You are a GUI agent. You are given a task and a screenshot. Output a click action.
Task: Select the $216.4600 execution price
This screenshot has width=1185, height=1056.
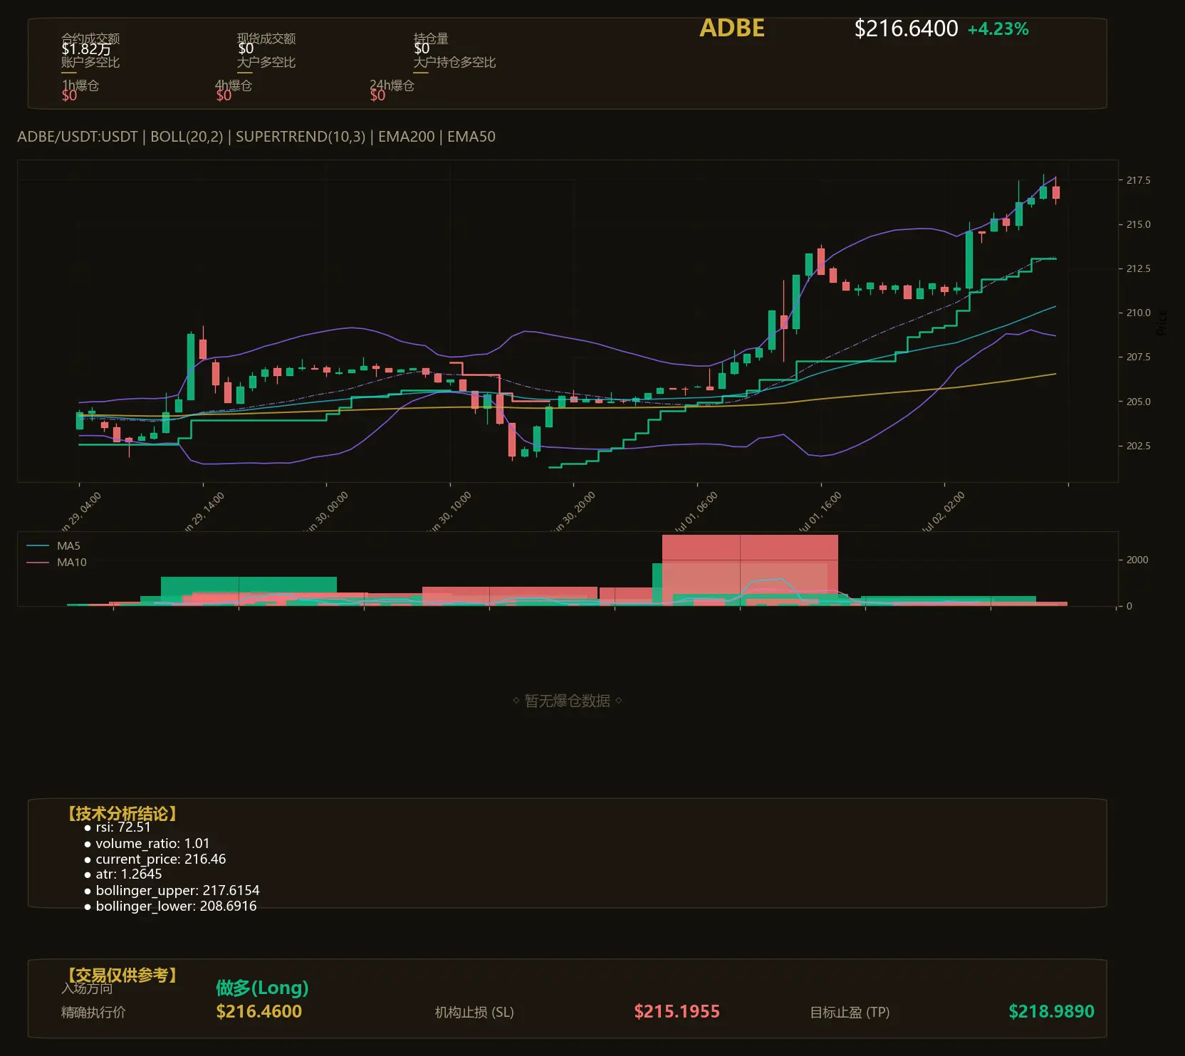click(259, 1012)
